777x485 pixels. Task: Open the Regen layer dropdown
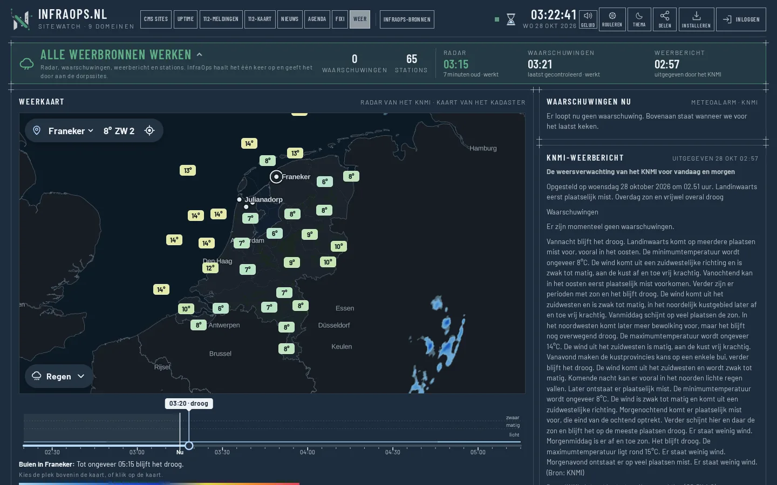pos(59,376)
